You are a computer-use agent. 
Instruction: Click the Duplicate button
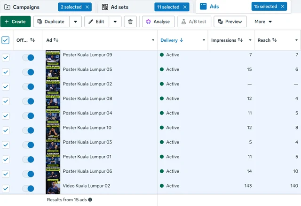[x=51, y=22]
